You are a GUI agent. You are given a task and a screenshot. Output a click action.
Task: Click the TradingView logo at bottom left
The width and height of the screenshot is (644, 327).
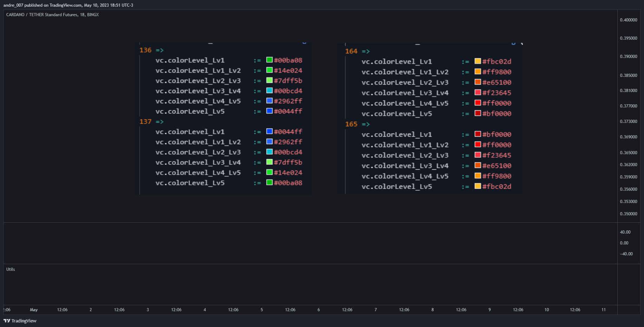point(20,321)
